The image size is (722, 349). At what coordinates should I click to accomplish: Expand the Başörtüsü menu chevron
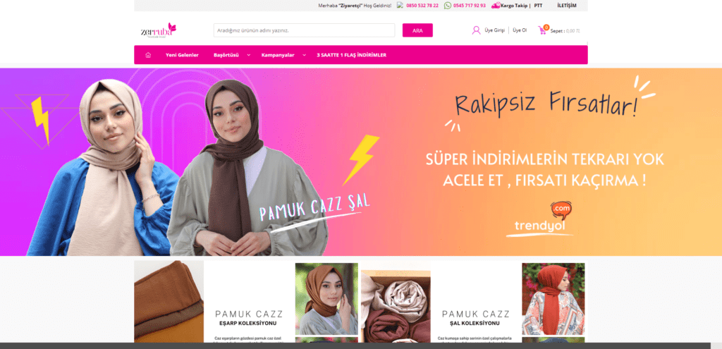coord(249,55)
